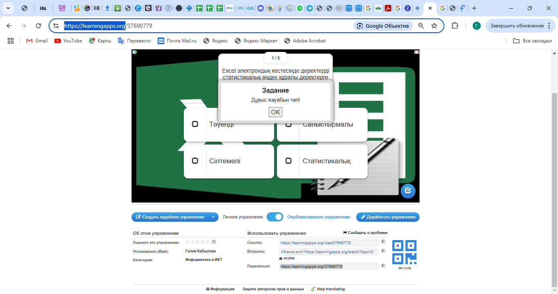Click the 1 / 8 question counter
Viewport: 558px width, 294px height.
276,58
